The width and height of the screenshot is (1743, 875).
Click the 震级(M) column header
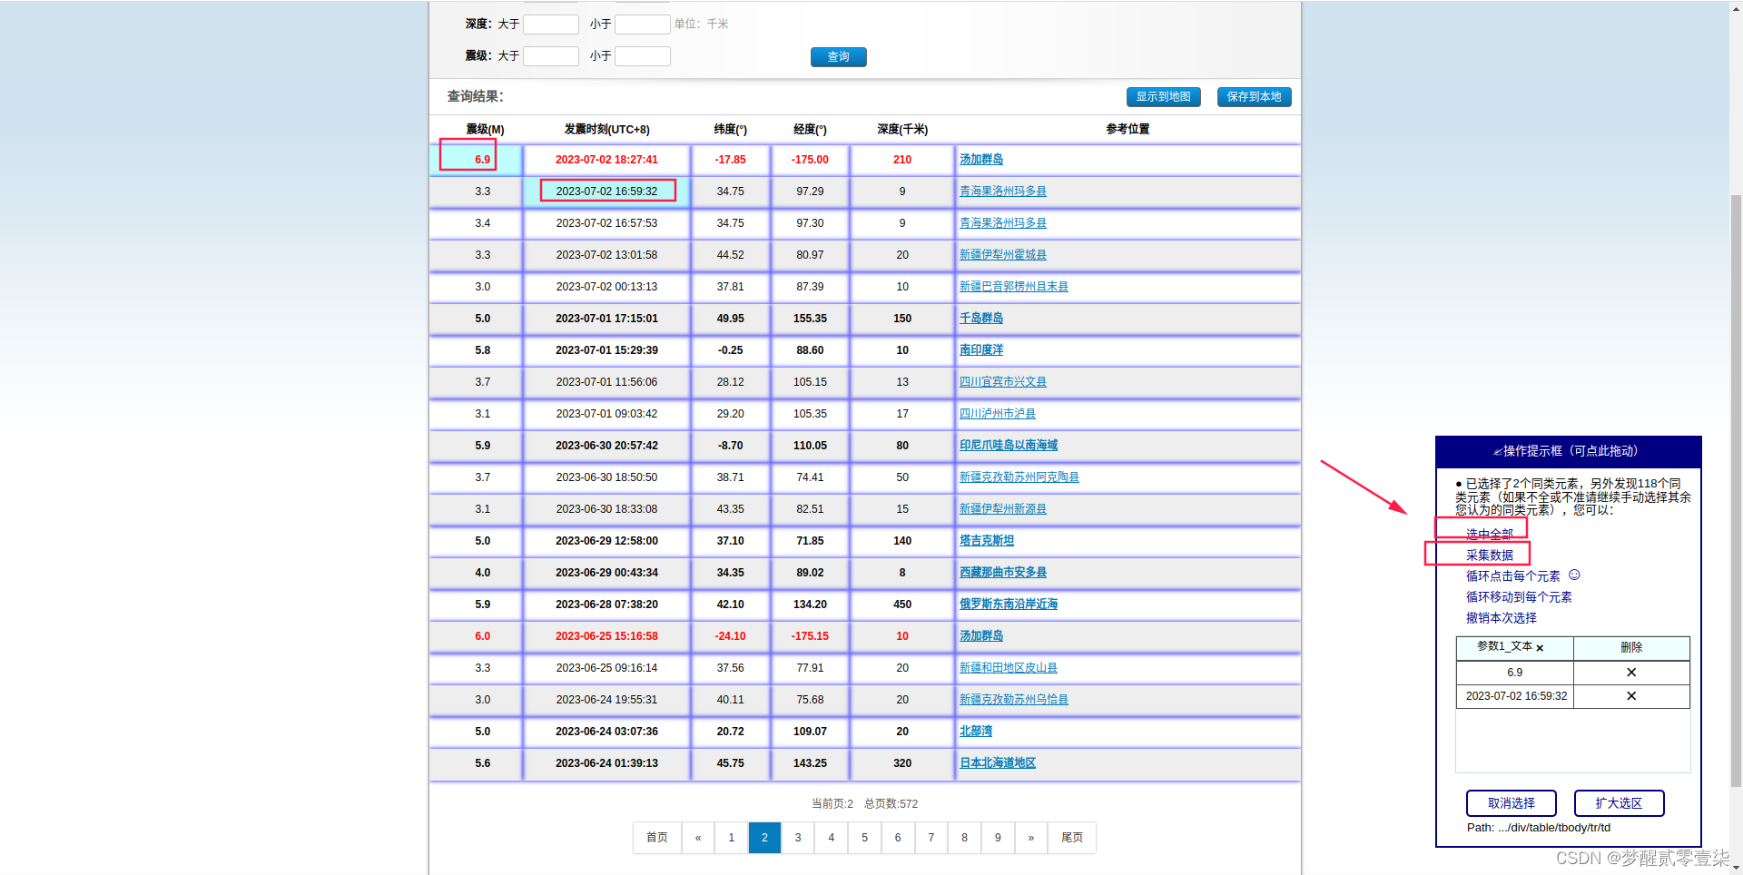coord(485,130)
